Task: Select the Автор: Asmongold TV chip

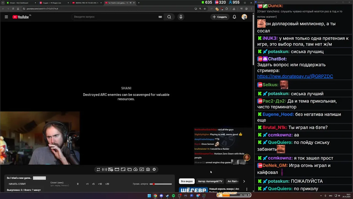Action: 210,181
